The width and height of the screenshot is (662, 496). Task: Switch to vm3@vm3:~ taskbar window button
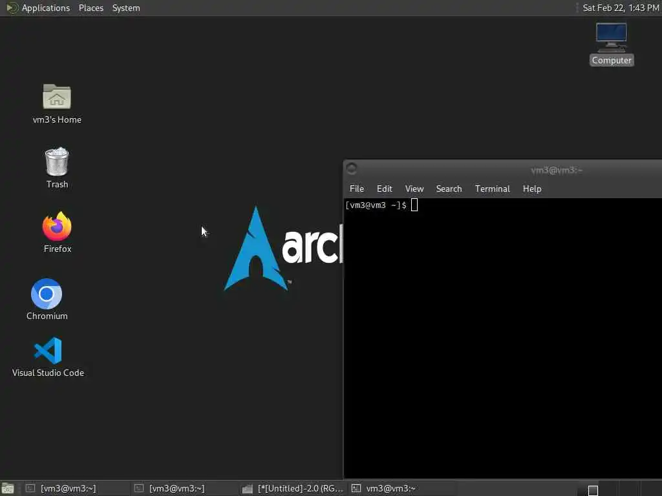pyautogui.click(x=401, y=488)
